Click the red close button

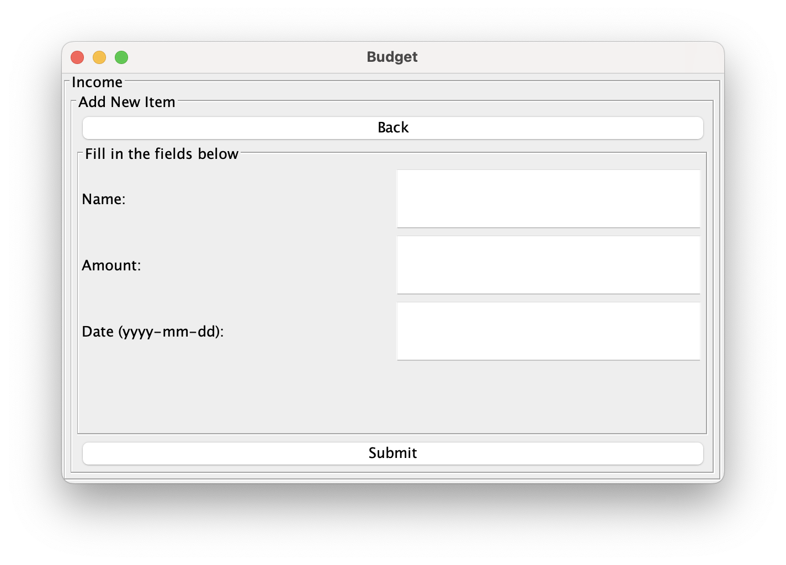click(77, 57)
